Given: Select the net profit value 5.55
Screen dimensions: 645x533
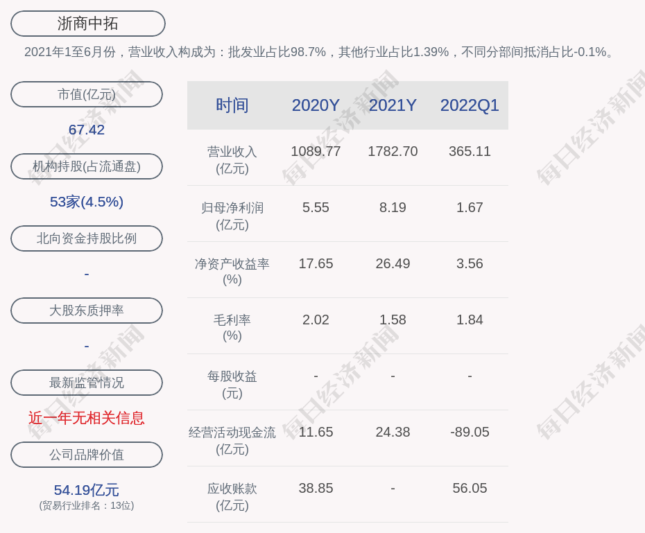Looking at the screenshot, I should [x=316, y=207].
